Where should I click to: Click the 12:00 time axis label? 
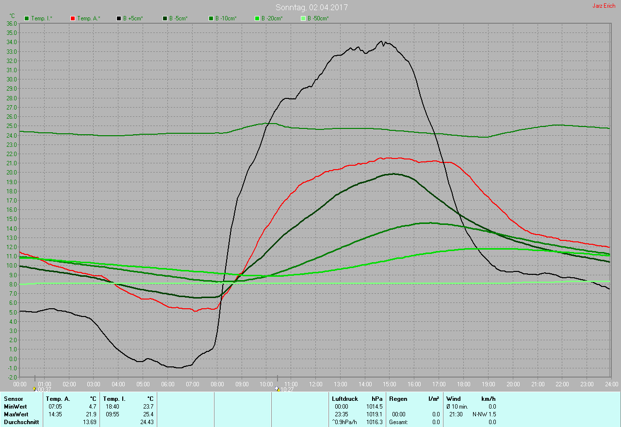coord(315,384)
